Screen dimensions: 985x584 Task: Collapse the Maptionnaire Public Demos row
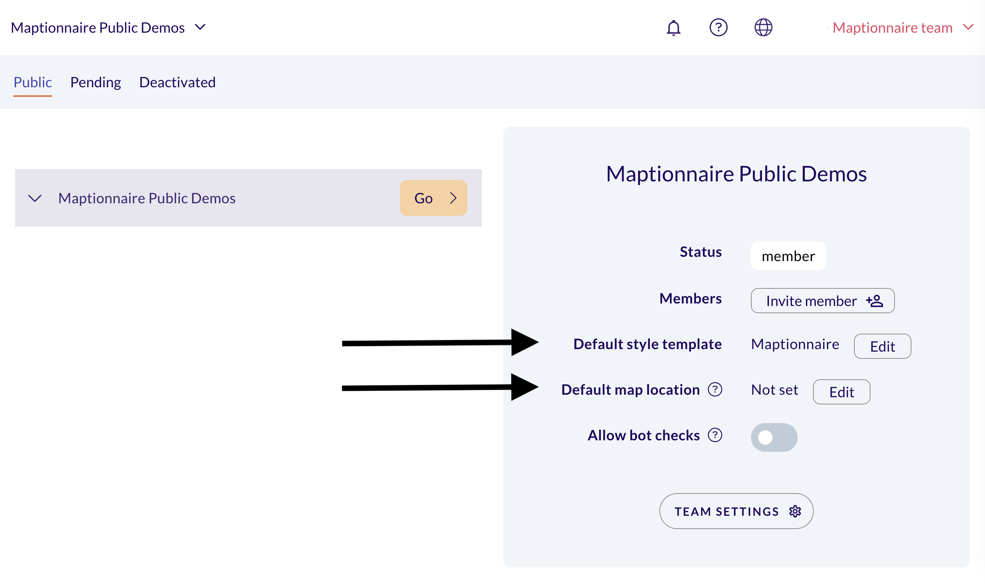(34, 198)
